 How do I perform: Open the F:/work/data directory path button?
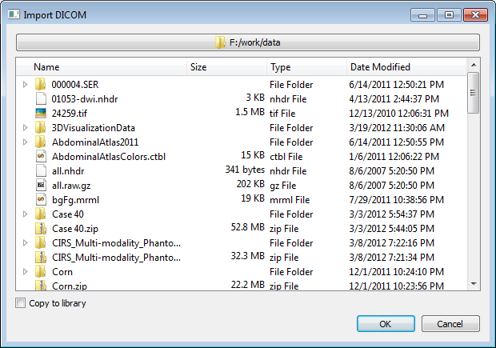pyautogui.click(x=248, y=42)
